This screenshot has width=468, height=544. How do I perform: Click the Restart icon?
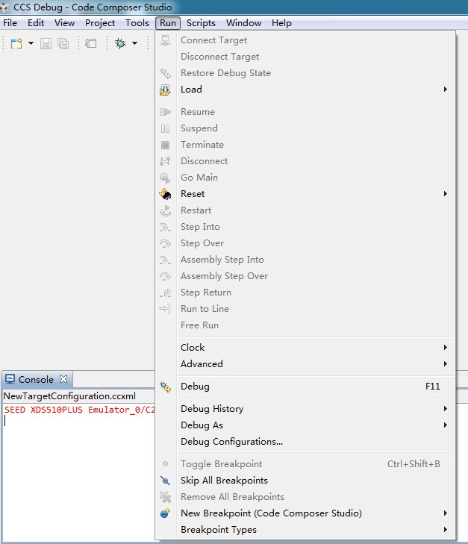pyautogui.click(x=165, y=210)
